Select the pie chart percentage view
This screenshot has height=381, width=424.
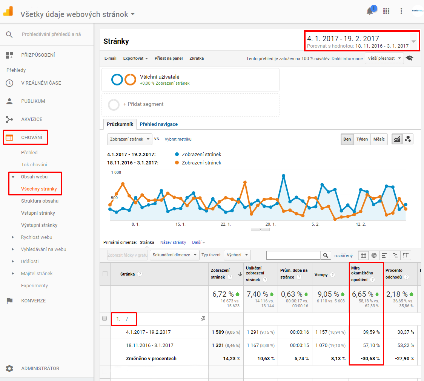374,255
